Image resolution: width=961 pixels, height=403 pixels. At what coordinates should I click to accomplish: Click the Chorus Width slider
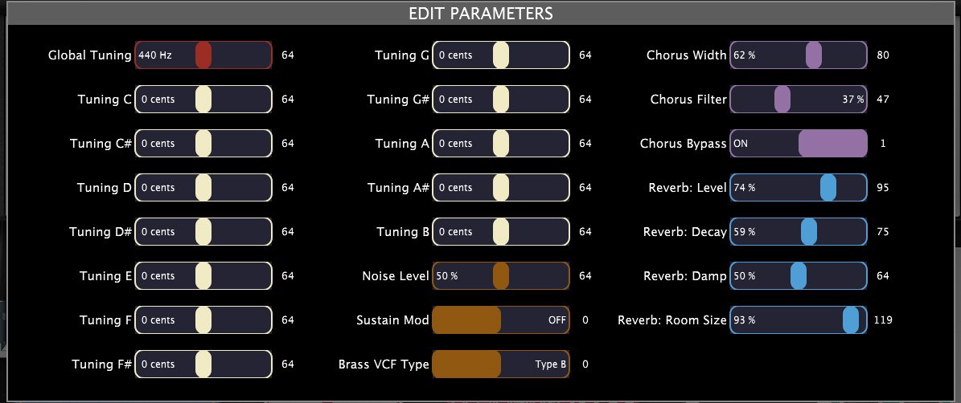coord(814,55)
